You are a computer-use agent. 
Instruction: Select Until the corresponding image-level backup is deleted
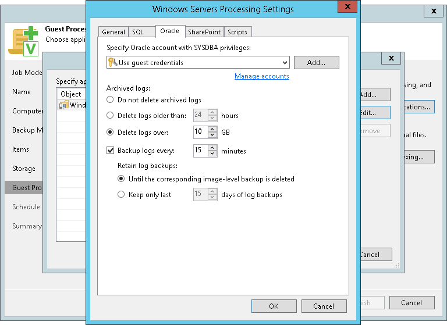(121, 178)
